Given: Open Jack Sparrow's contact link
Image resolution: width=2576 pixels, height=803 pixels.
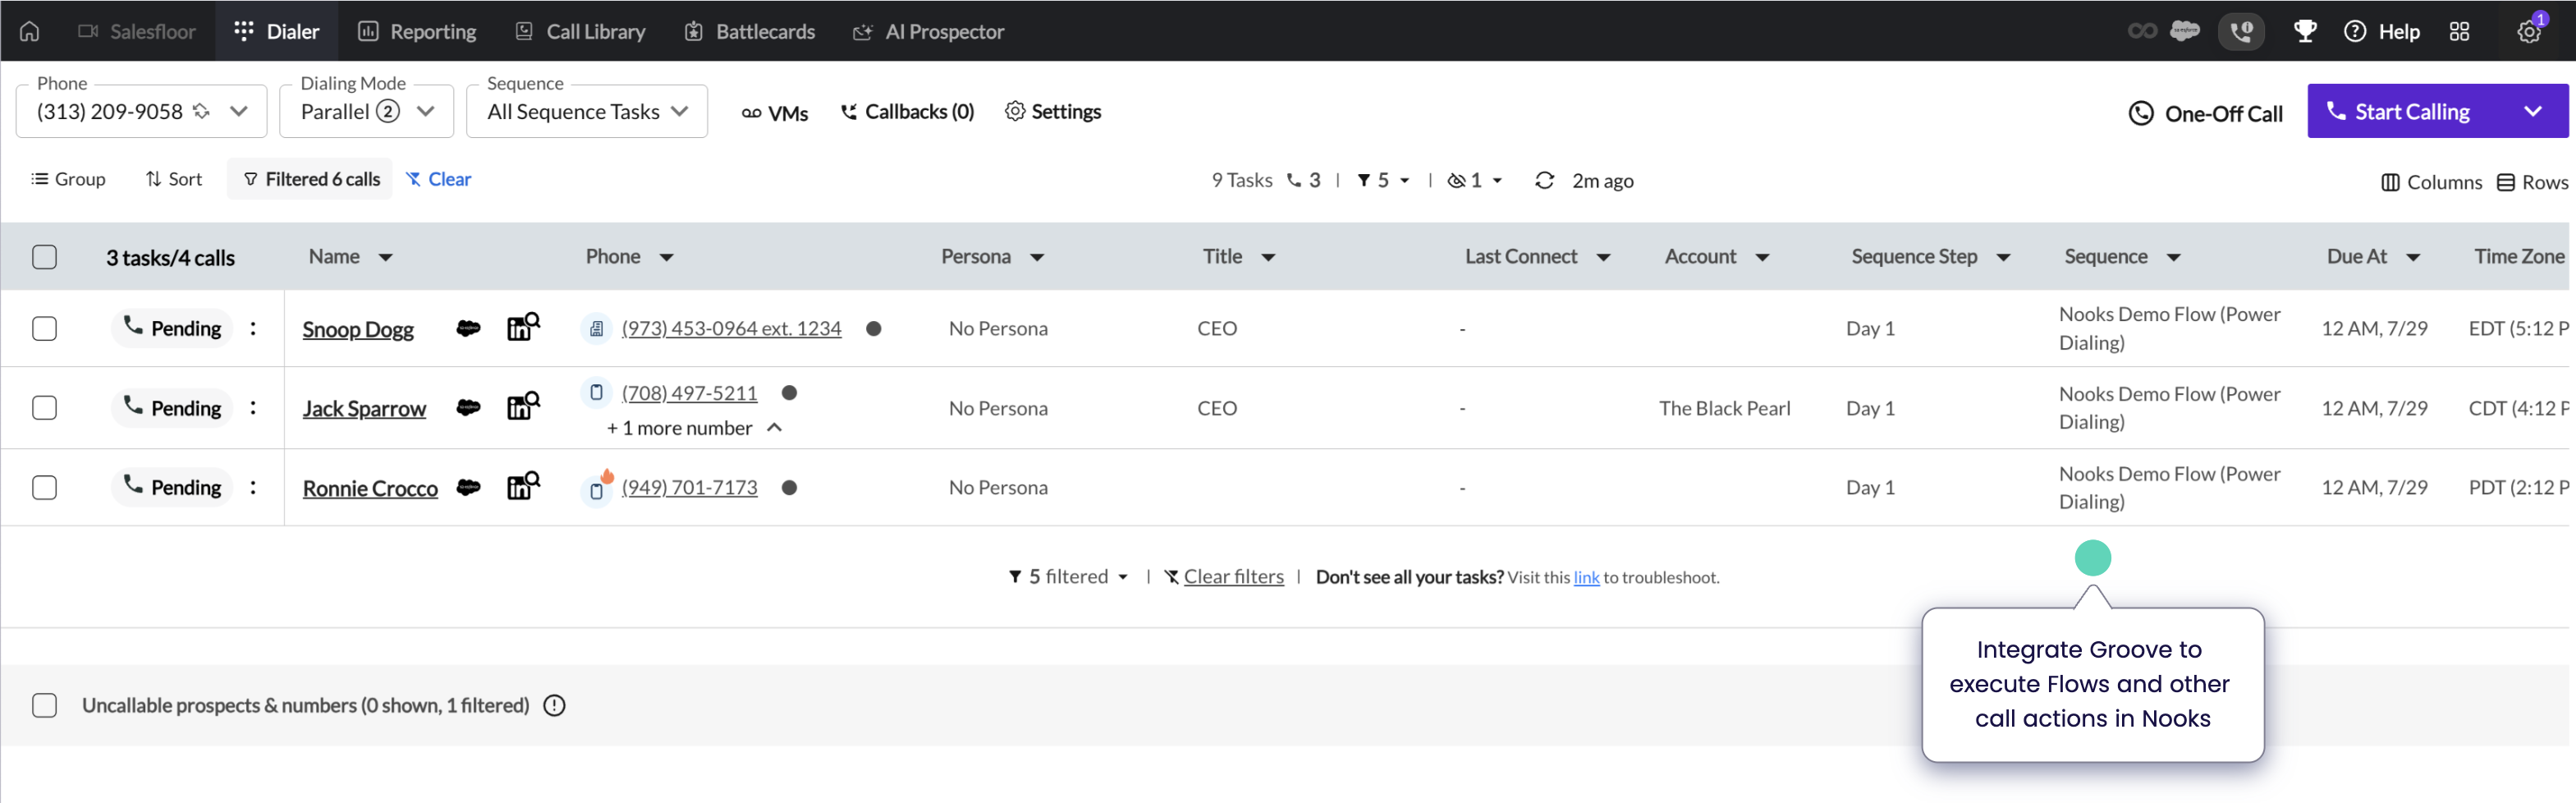Looking at the screenshot, I should coord(364,409).
